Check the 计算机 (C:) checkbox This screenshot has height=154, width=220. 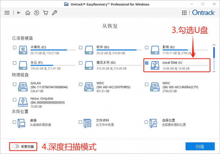15,47
